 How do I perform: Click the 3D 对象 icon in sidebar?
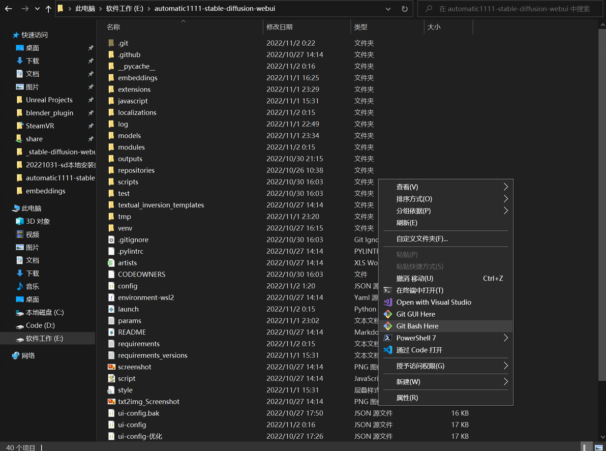coord(20,221)
